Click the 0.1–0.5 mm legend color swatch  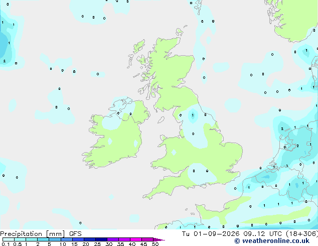click(9, 239)
